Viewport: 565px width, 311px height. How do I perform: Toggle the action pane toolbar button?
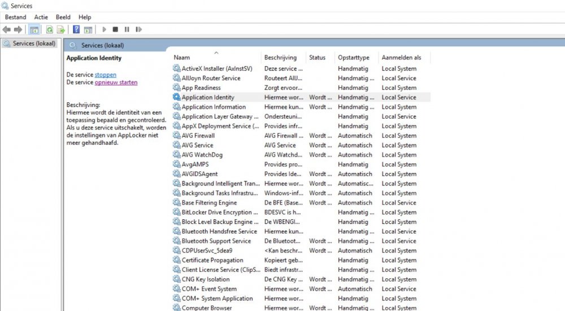pyautogui.click(x=88, y=29)
